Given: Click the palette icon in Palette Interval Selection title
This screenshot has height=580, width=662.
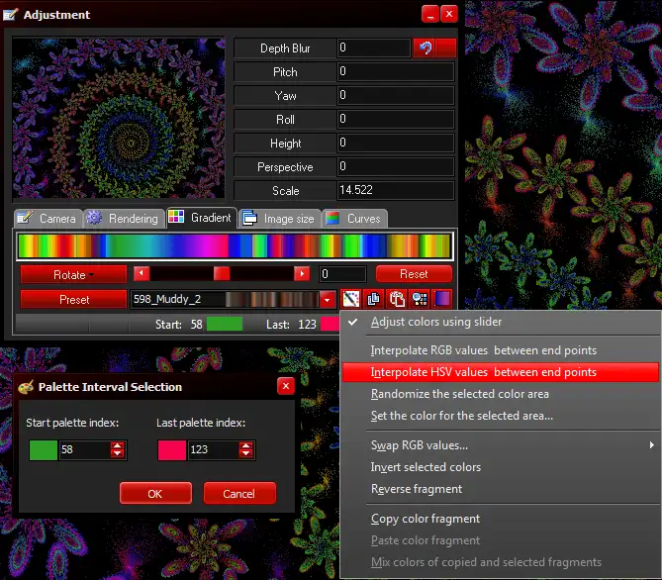Looking at the screenshot, I should point(26,387).
